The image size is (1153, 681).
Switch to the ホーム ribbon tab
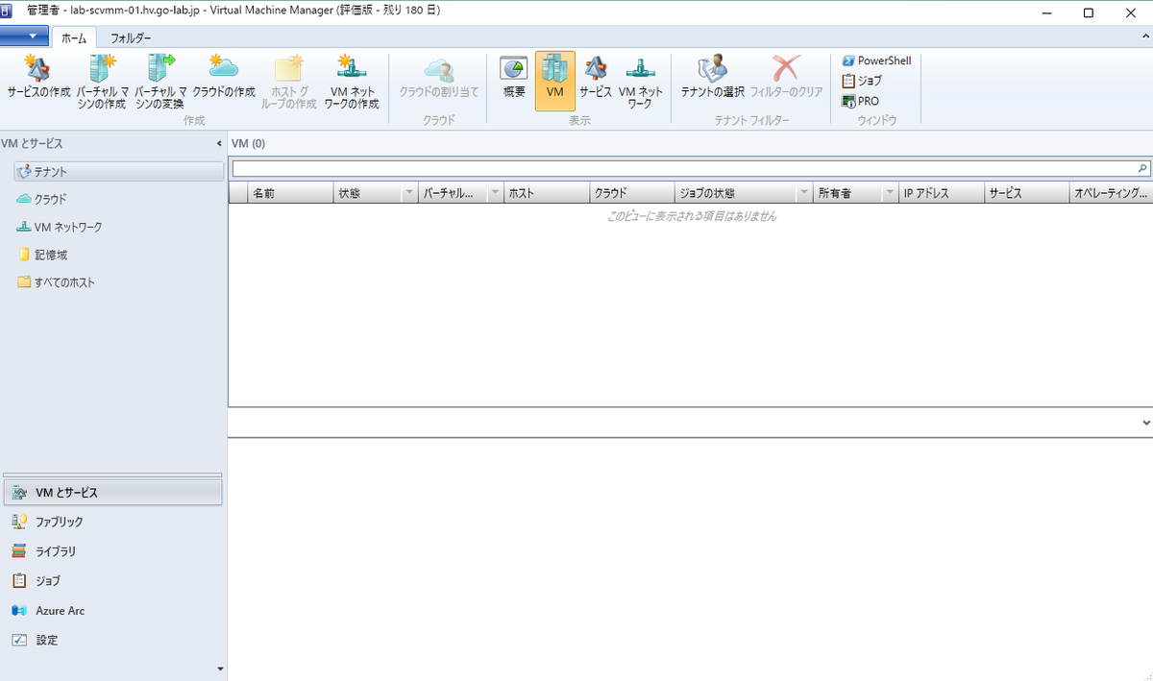[74, 37]
